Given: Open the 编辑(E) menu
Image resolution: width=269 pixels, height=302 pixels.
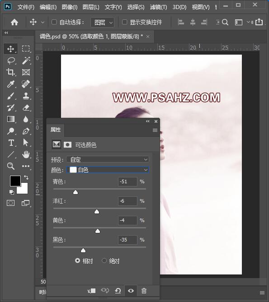Looking at the screenshot, I should (48, 7).
